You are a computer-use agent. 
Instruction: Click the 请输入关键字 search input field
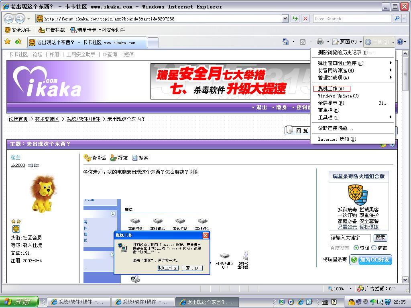click(x=350, y=238)
